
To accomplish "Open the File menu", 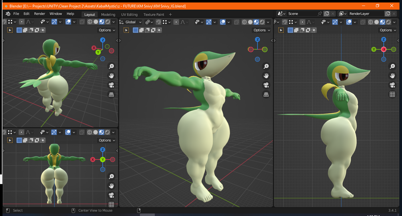I will [16, 14].
